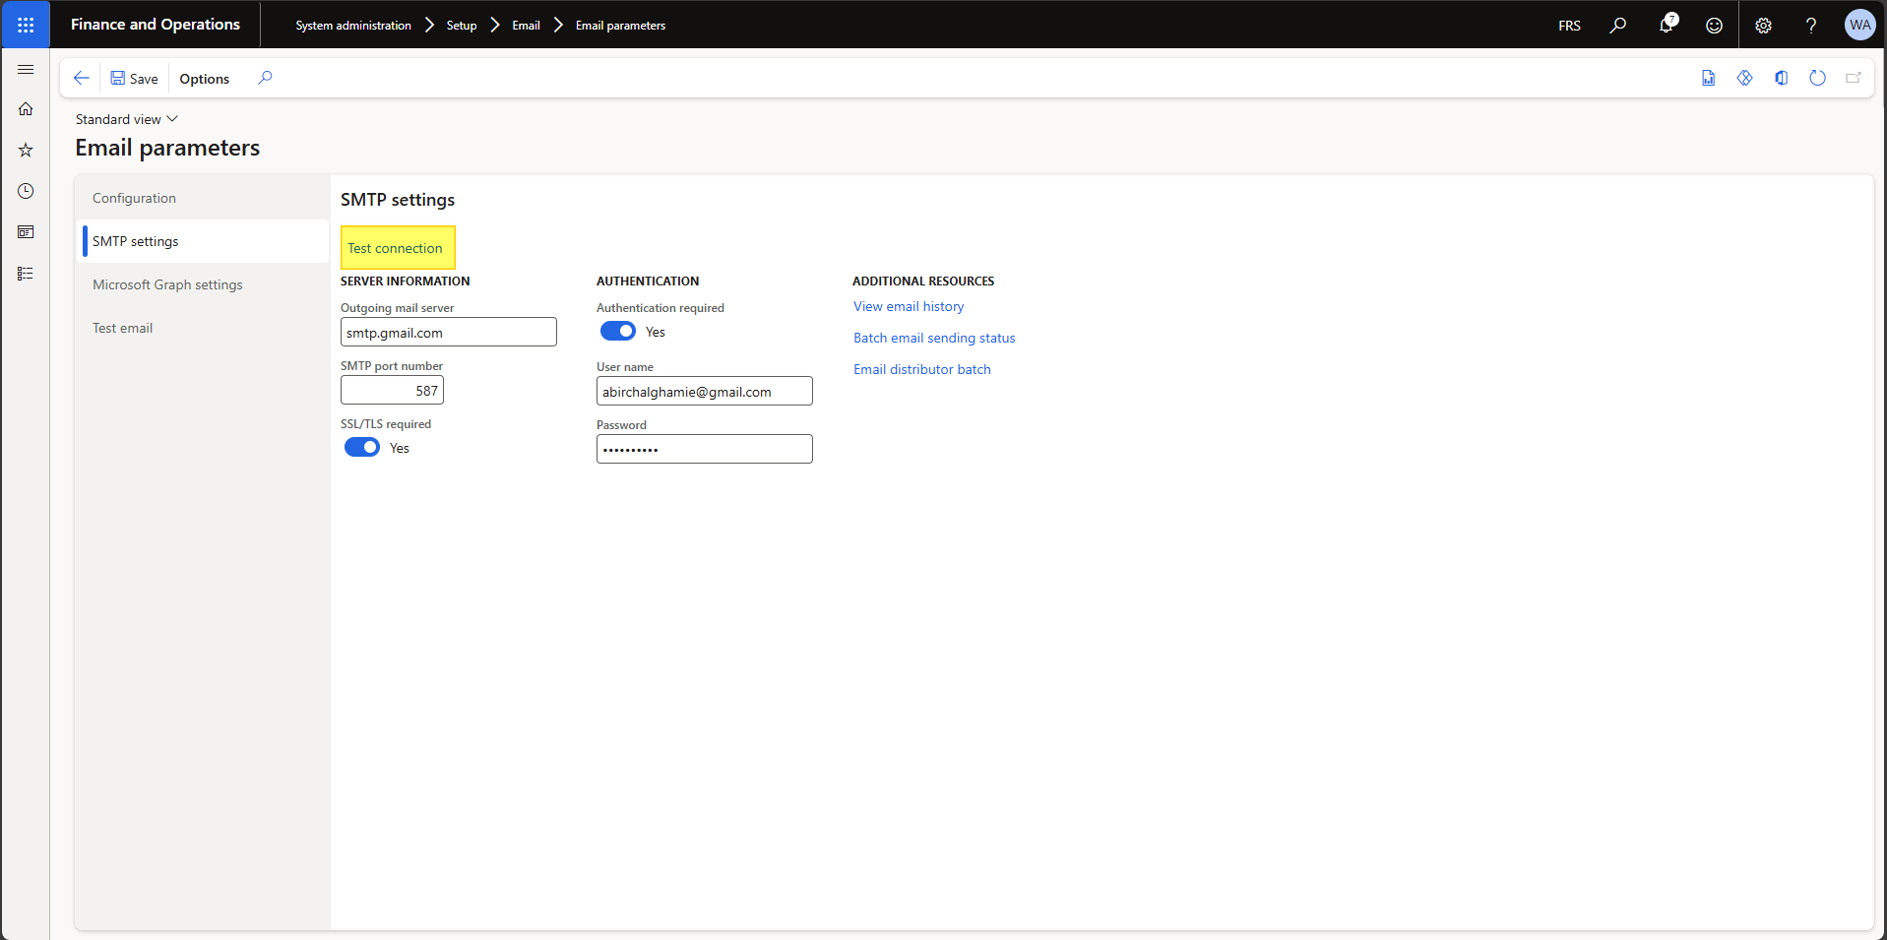Viewport: 1887px width, 940px height.
Task: Open the Options menu
Action: [x=205, y=79]
